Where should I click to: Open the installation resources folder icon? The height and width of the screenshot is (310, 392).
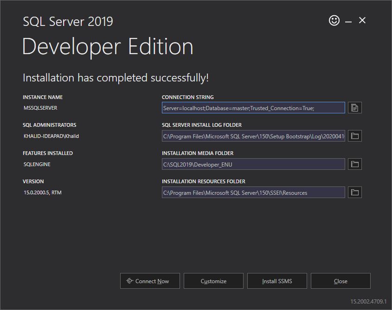pyautogui.click(x=354, y=192)
